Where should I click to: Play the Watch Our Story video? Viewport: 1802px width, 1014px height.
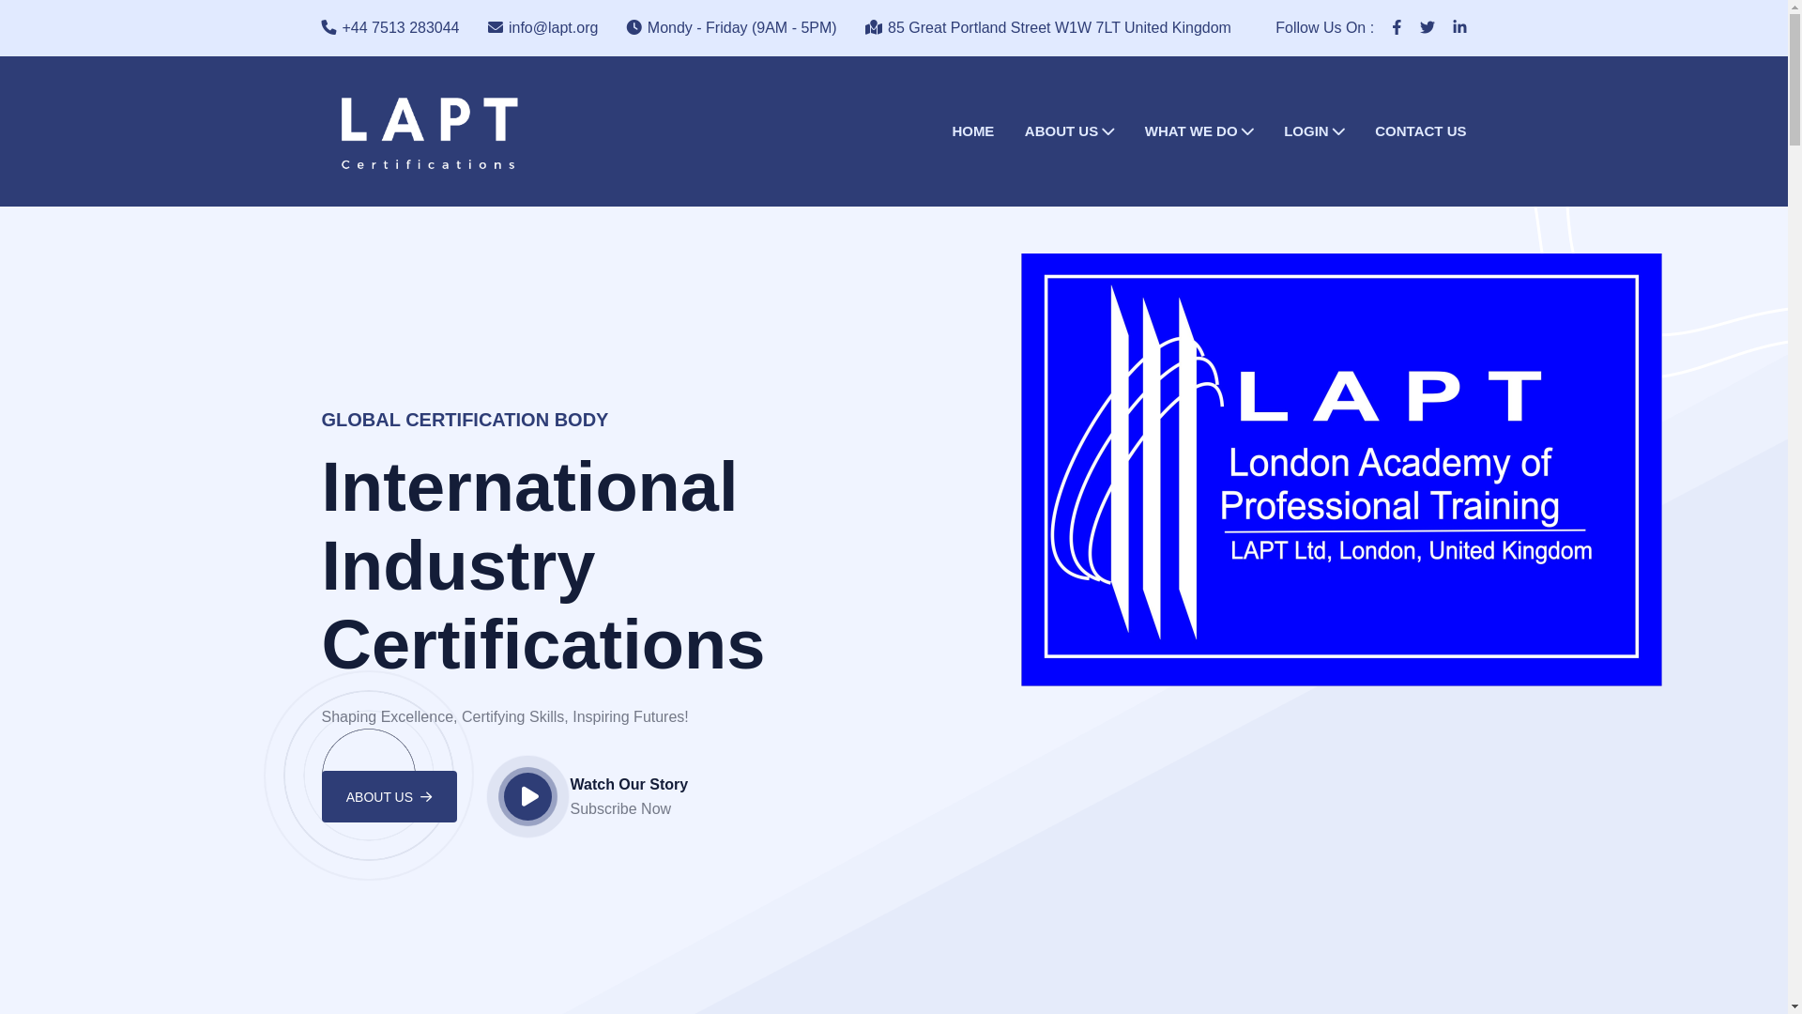pos(527,796)
